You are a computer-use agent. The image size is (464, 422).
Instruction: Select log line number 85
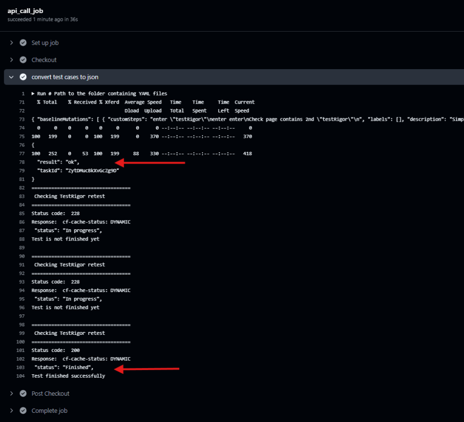coord(21,213)
